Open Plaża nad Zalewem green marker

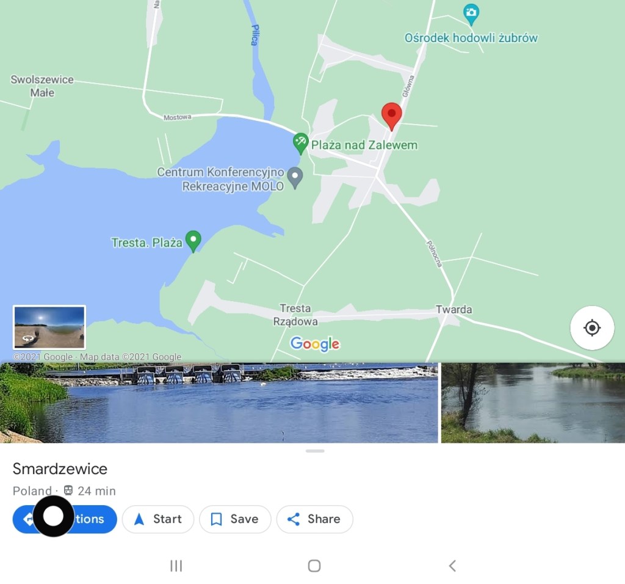[x=300, y=144]
